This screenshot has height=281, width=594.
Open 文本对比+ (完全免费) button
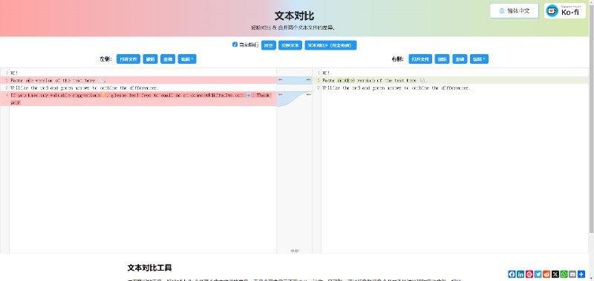330,45
